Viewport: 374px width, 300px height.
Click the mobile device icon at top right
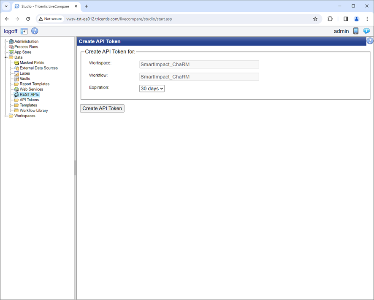tap(355, 31)
